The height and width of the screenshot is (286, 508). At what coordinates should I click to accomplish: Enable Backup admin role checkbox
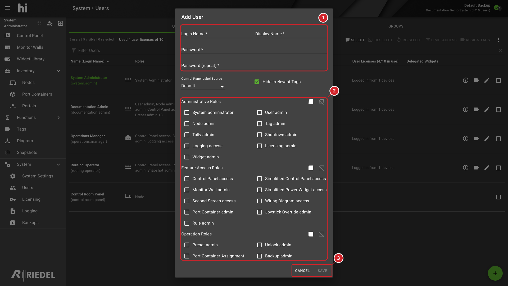260,256
